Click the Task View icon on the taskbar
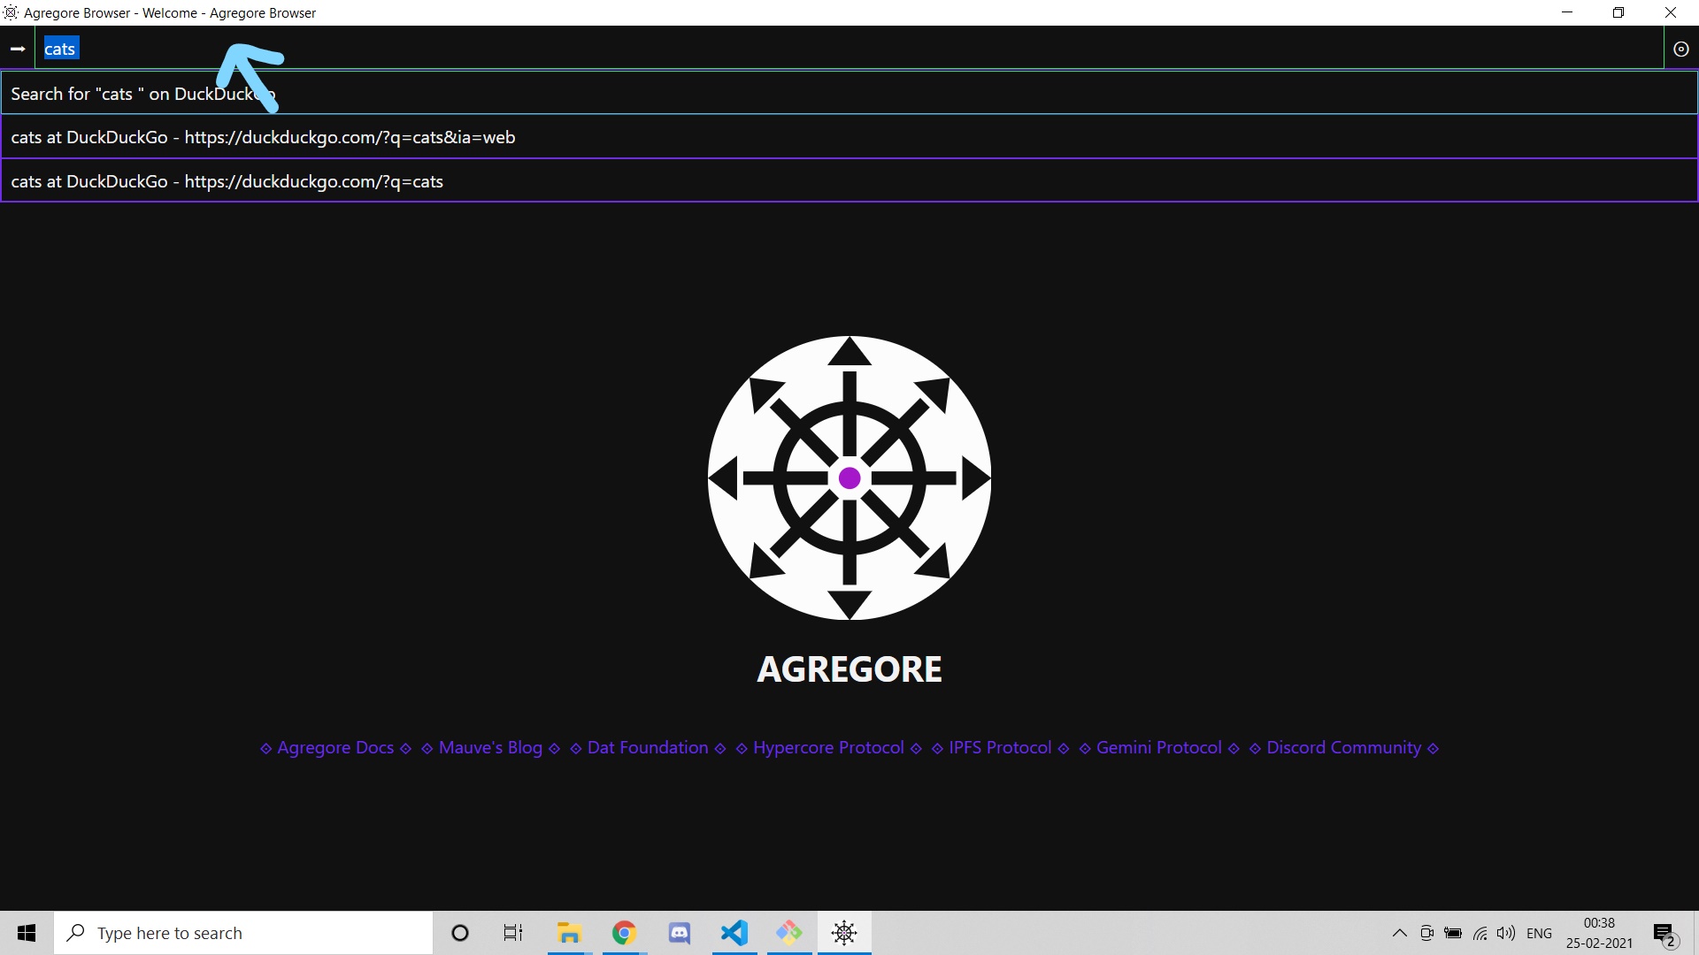 512,933
